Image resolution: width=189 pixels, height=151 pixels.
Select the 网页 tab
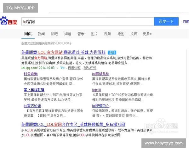[x=28, y=34]
